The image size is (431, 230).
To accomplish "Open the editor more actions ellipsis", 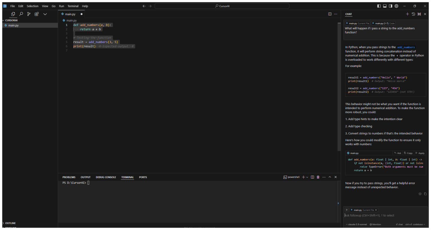I will [336, 14].
